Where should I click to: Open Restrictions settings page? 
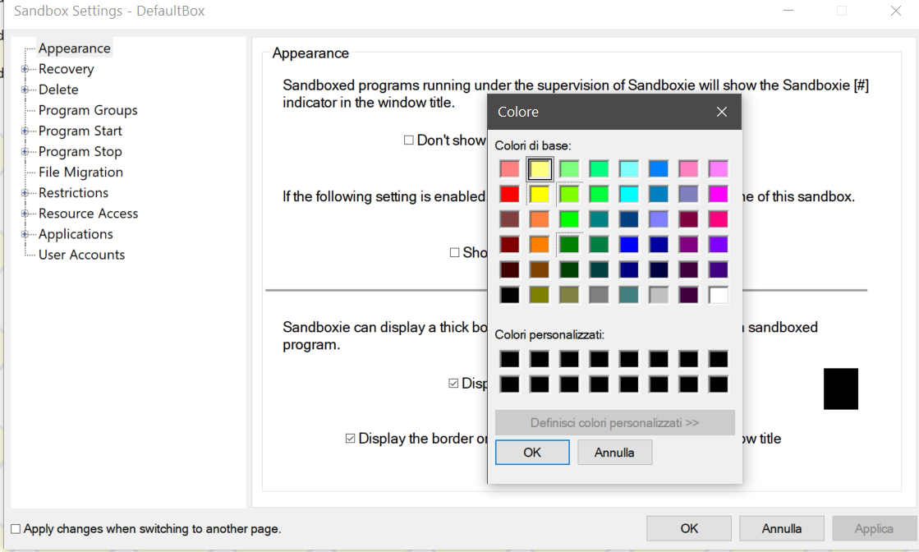[x=73, y=193]
